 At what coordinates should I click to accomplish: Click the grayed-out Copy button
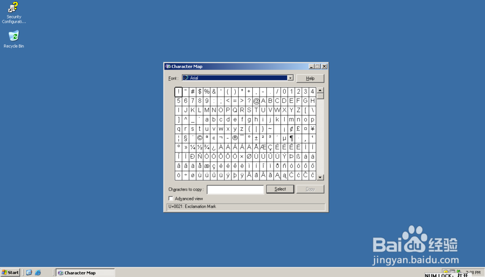pos(310,189)
